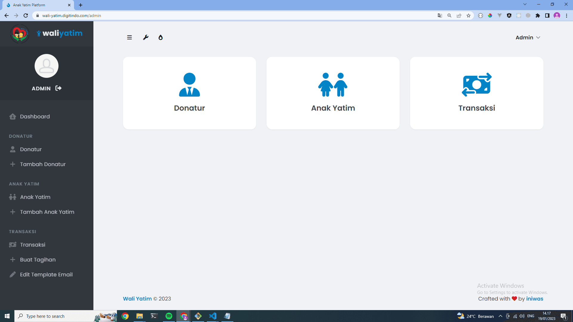
Task: Click the user avatar placeholder in sidebar
Action: pos(47,66)
